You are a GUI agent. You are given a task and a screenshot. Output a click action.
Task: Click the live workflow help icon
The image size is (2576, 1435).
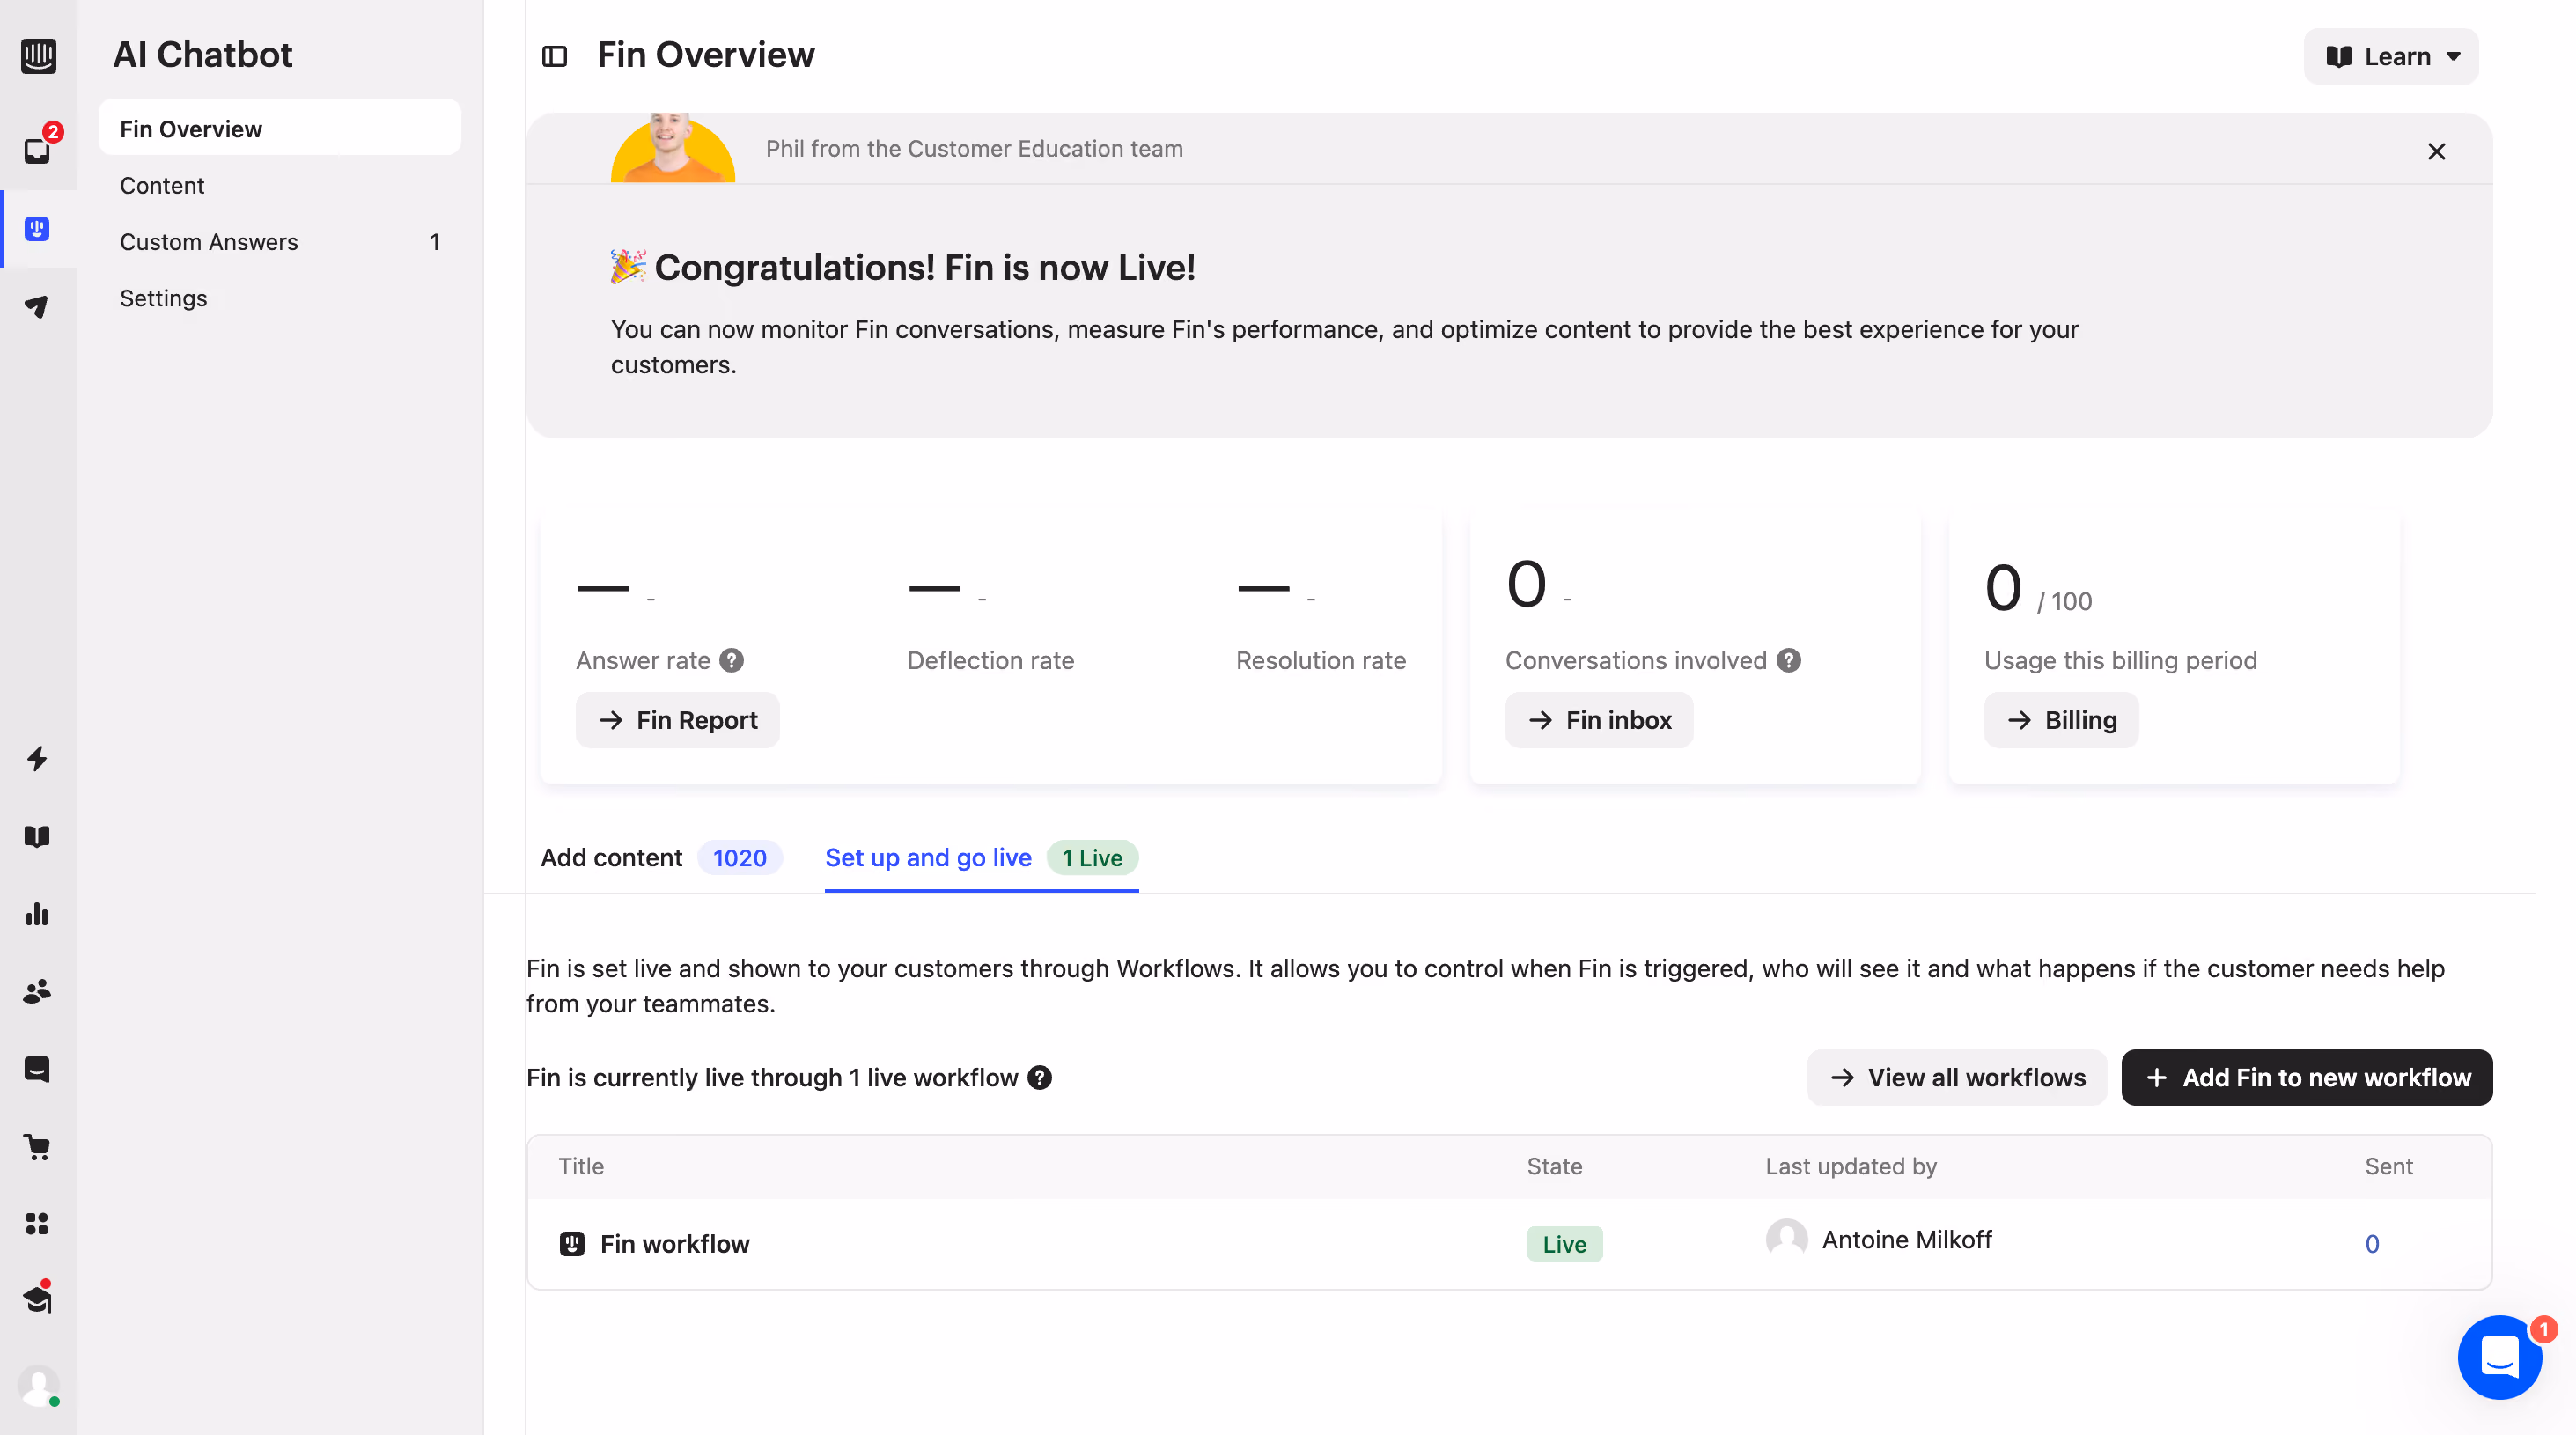point(1040,1077)
